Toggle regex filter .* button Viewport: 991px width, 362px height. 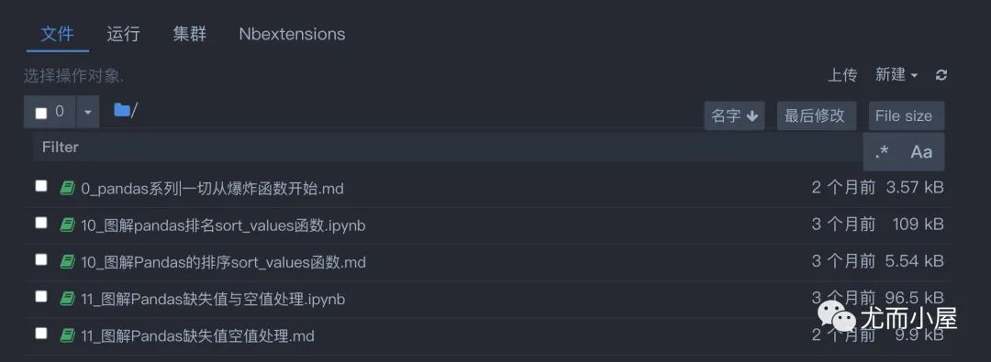pyautogui.click(x=883, y=151)
